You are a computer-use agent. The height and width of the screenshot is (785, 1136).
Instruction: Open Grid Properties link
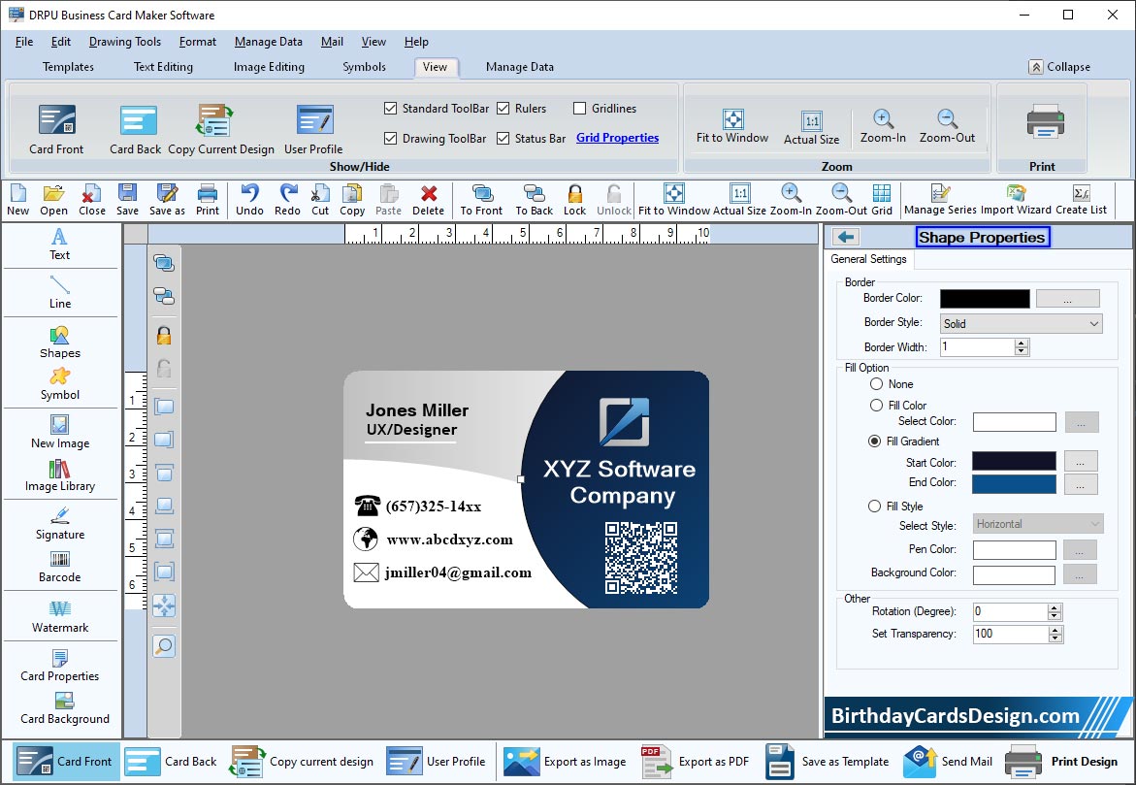pos(617,138)
